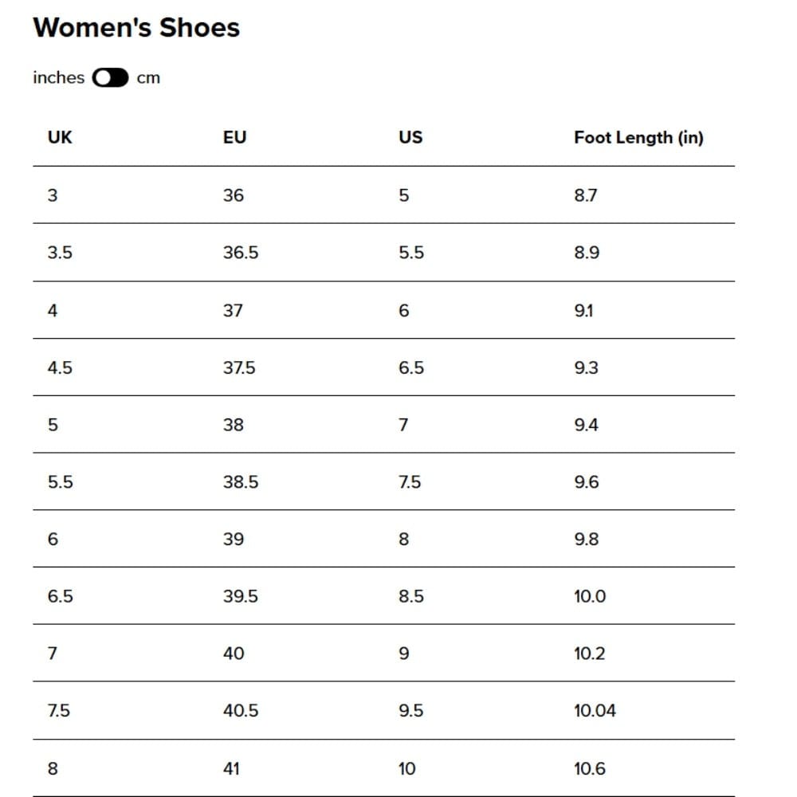This screenshot has height=797, width=797.
Task: Click the UK size 3 cell
Action: coord(53,195)
